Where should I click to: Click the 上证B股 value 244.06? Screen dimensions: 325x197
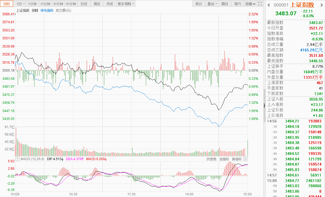(x=317, y=110)
